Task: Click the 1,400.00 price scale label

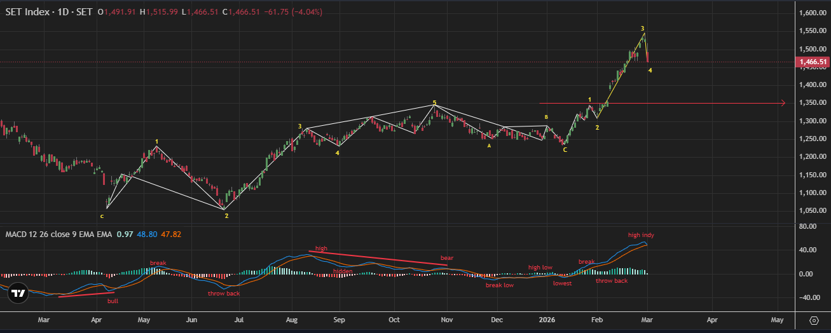Action: 814,85
